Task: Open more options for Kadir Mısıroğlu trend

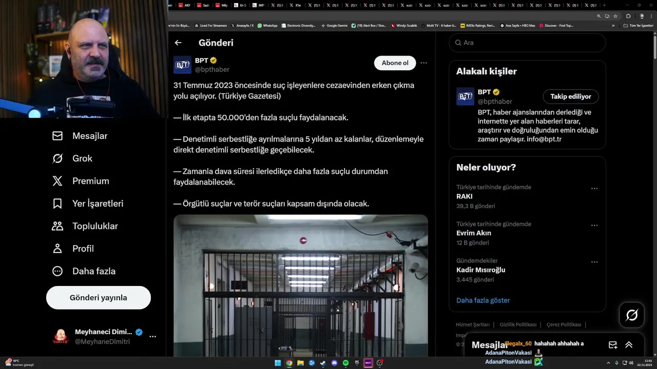Action: coord(594,262)
